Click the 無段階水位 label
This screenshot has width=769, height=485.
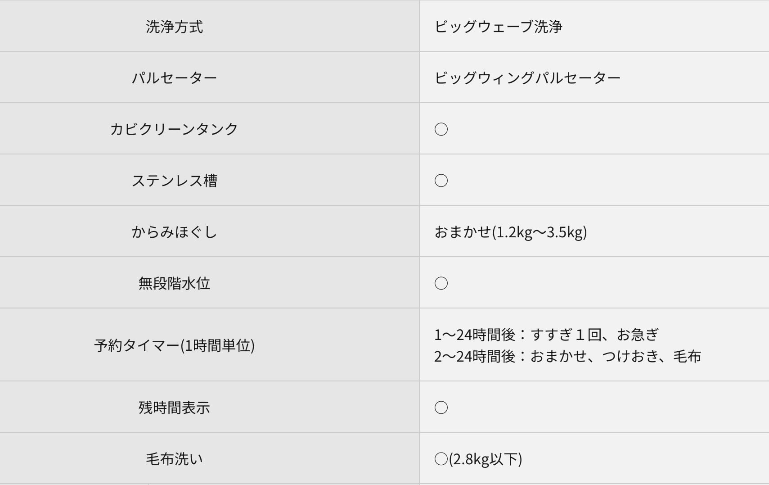[174, 283]
